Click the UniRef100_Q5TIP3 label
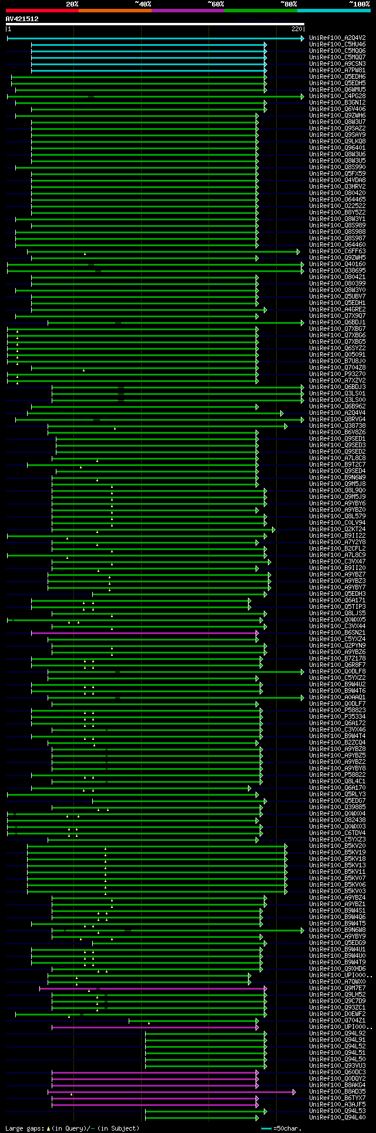 click(337, 607)
